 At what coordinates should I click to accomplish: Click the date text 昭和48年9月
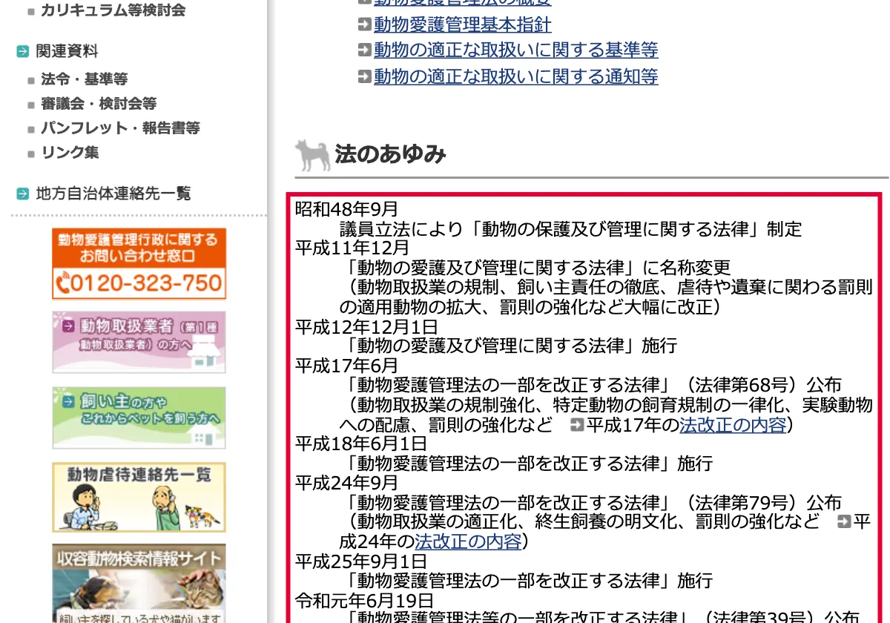click(x=347, y=209)
